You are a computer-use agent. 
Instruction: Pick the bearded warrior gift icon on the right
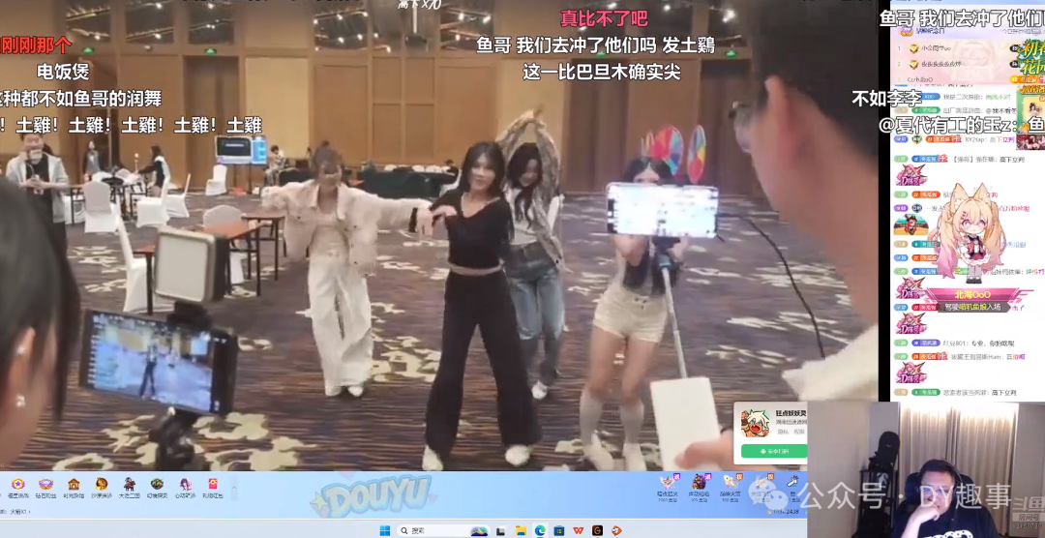699,482
